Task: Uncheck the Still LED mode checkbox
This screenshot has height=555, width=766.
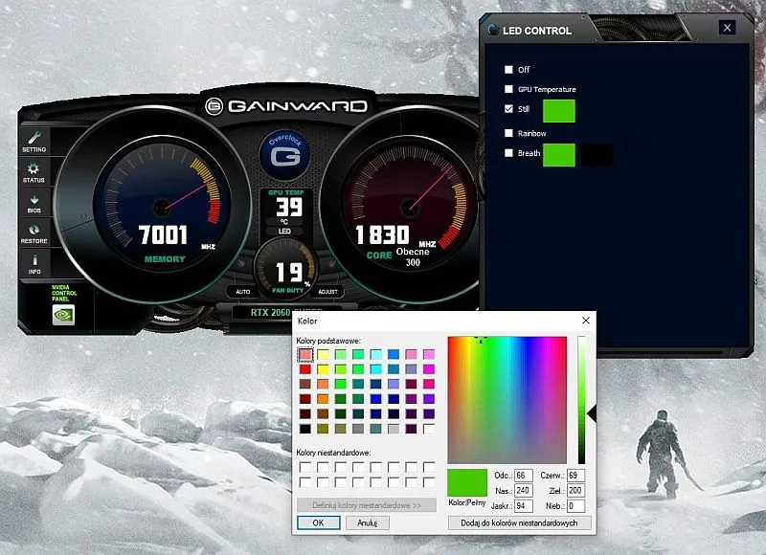Action: (x=509, y=109)
